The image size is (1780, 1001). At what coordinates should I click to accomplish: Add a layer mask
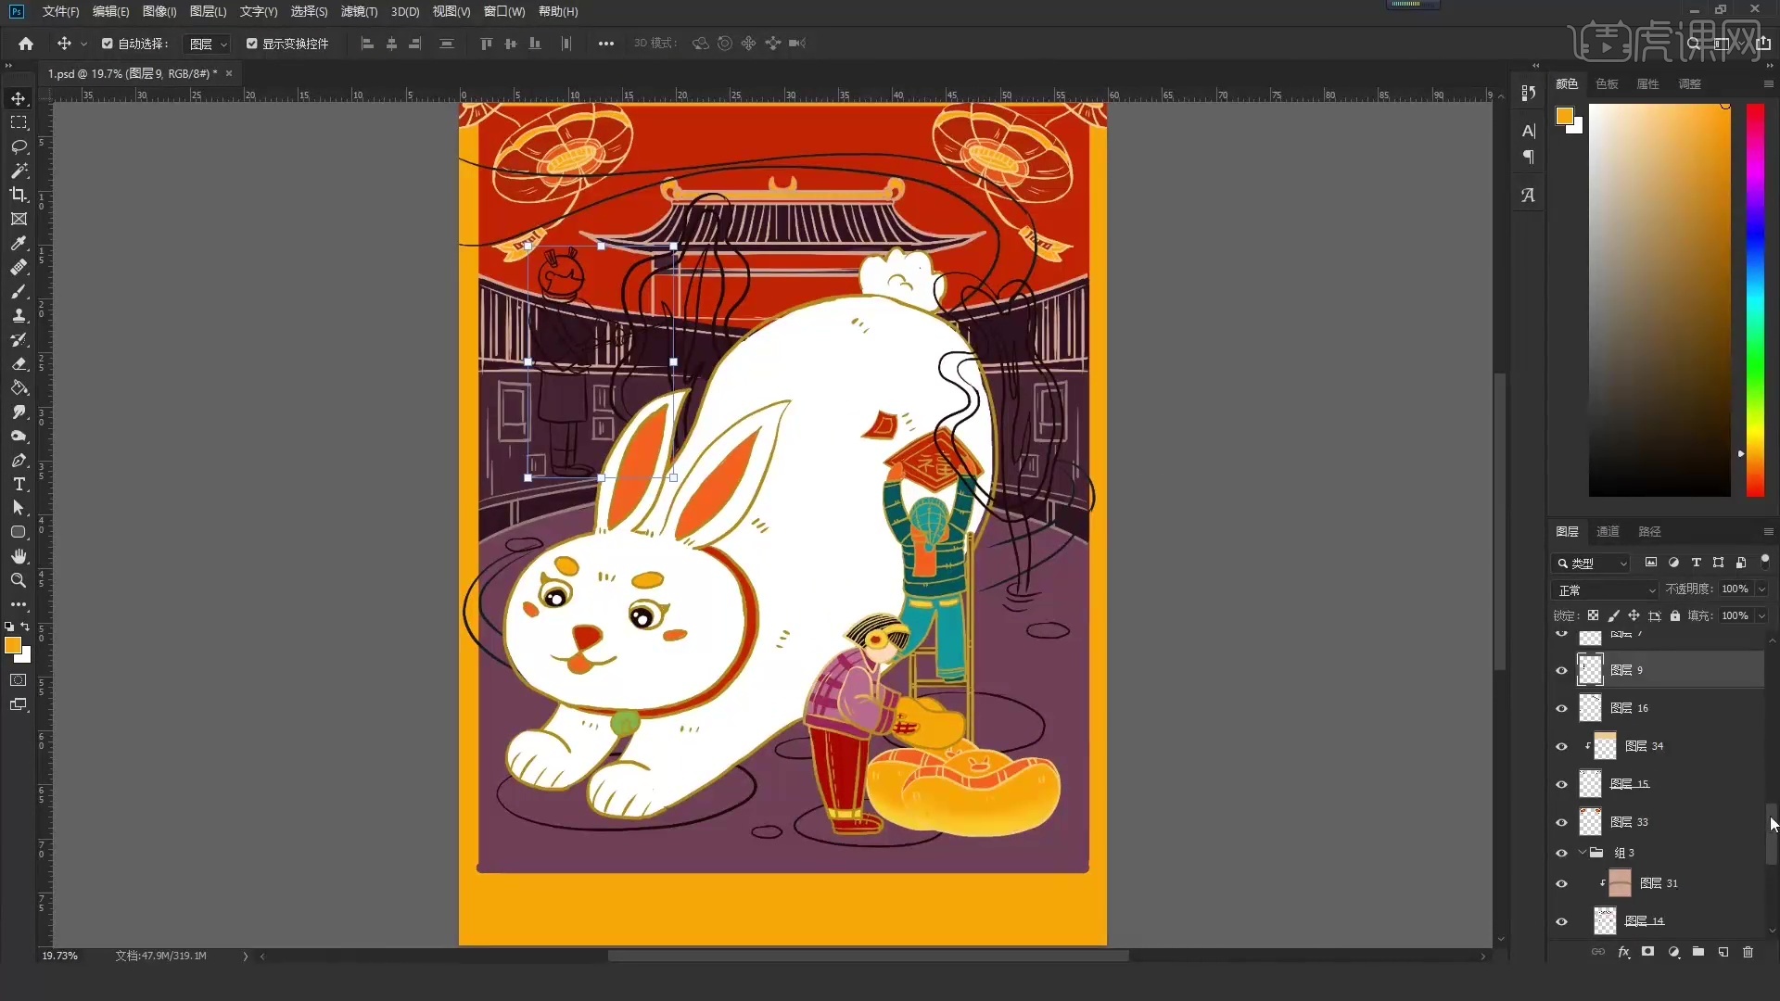1647,952
